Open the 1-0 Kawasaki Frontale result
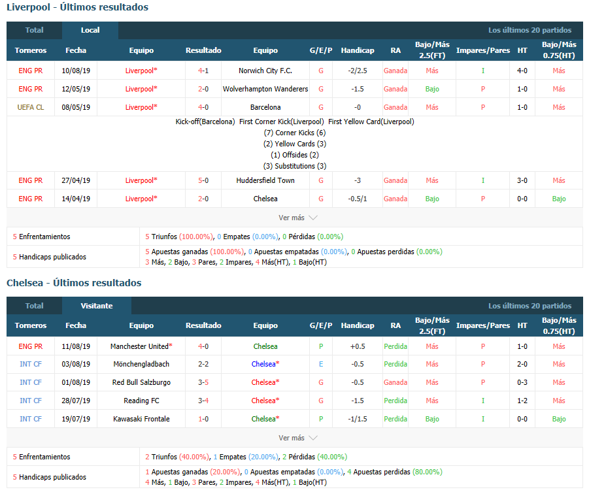The image size is (589, 494). (203, 419)
